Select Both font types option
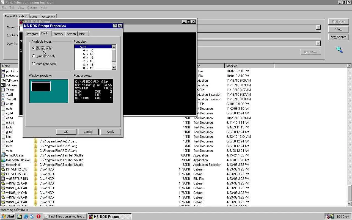The height and width of the screenshot is (220, 352). tap(44, 64)
